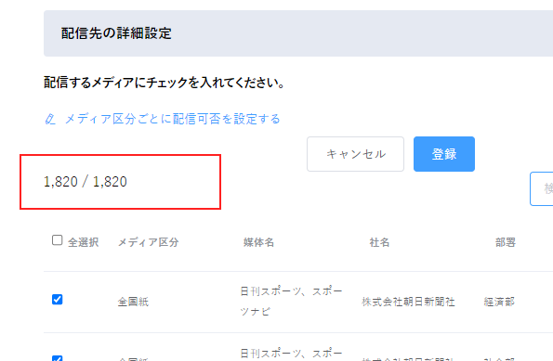Click first row's 日刊スポーツ、スポーツナビ media name
This screenshot has height=361, width=553.
[x=291, y=302]
